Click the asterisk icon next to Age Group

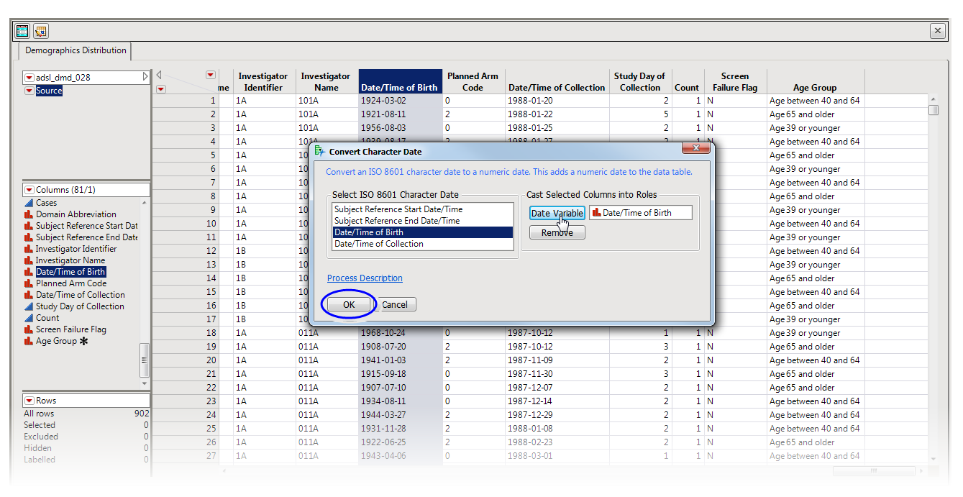pyautogui.click(x=84, y=341)
